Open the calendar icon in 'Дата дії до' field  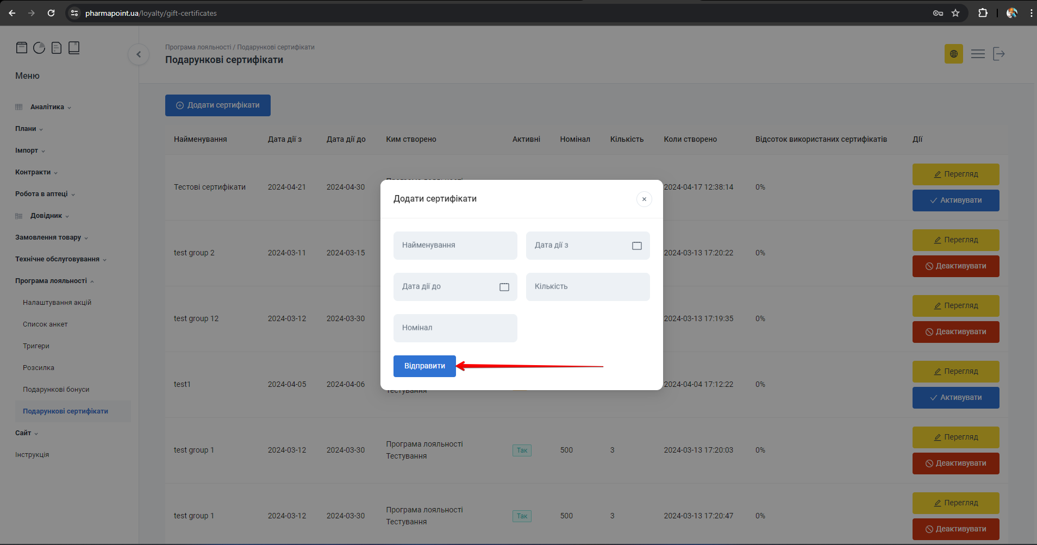[x=504, y=287]
